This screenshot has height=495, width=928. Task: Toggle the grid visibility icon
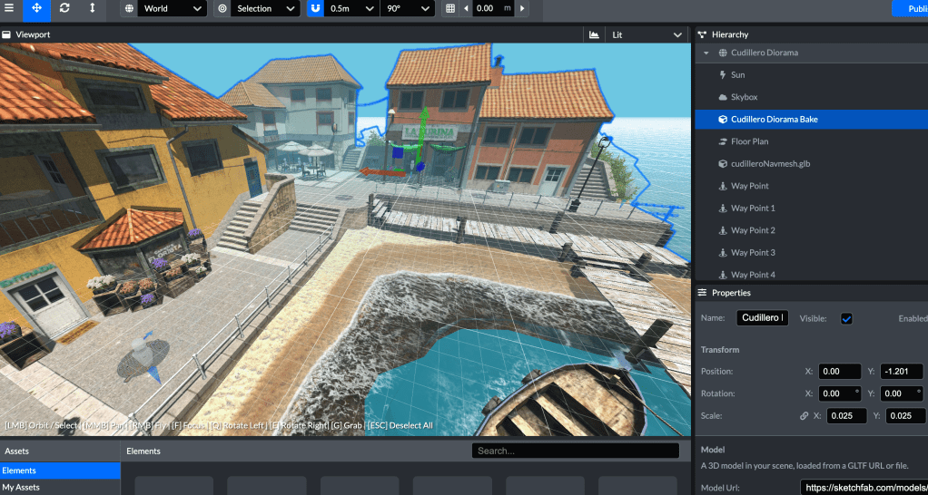click(x=450, y=8)
